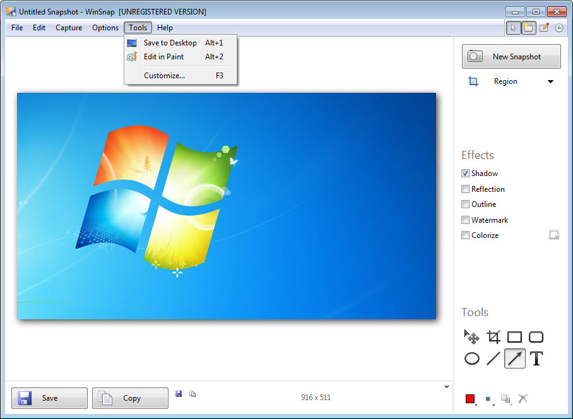Viewport: 573px width, 419px height.
Task: Close the open Tools menu
Action: point(138,28)
